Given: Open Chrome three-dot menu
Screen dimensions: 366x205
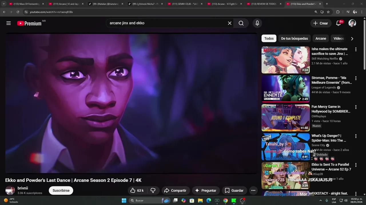Looking at the screenshot, I should click(362, 12).
